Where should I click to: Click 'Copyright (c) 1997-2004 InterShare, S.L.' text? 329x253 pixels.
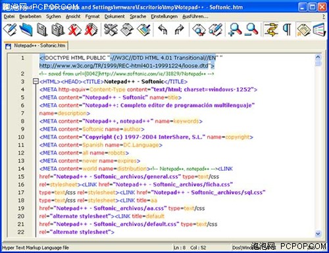tap(143, 137)
